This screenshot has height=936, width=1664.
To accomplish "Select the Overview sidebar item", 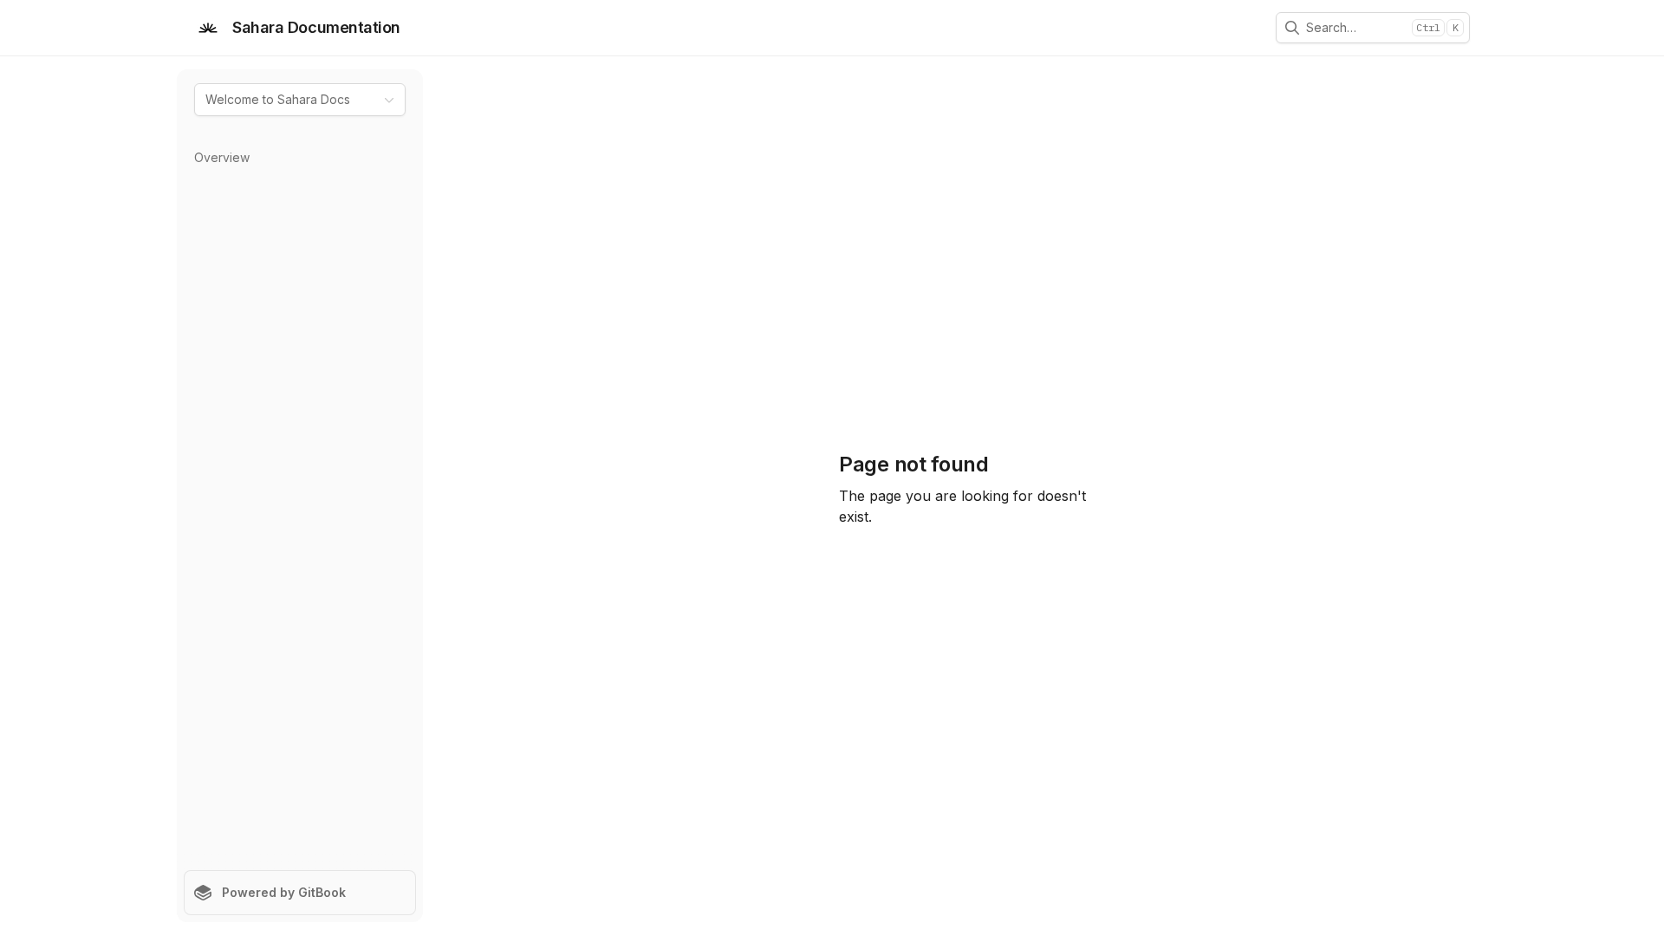I will click(222, 158).
